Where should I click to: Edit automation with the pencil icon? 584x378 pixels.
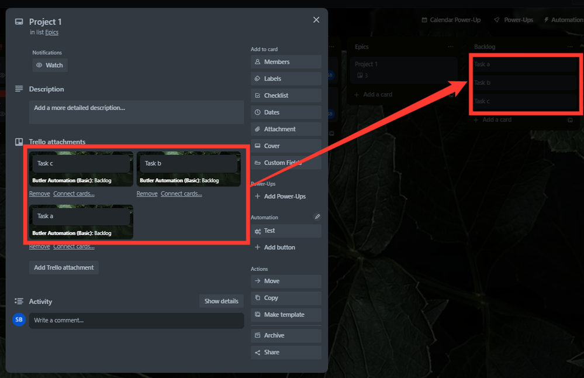pos(317,217)
